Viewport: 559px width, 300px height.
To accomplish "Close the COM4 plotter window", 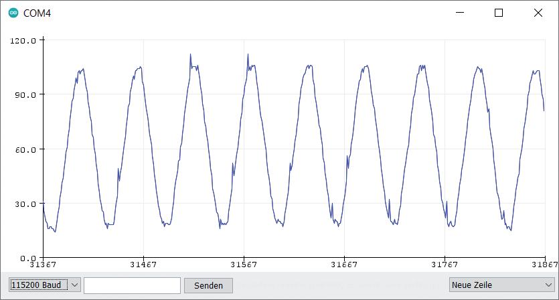I will point(538,13).
